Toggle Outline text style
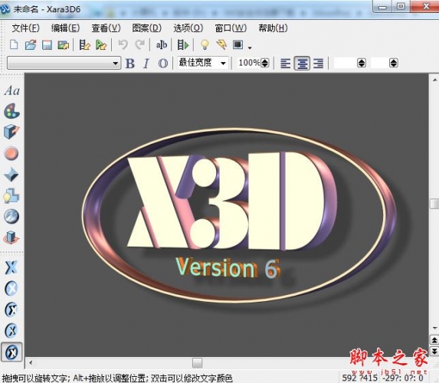The width and height of the screenshot is (439, 383). tap(163, 64)
